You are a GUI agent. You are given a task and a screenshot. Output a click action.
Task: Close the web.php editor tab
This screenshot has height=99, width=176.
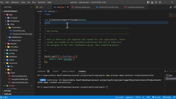tap(68, 7)
